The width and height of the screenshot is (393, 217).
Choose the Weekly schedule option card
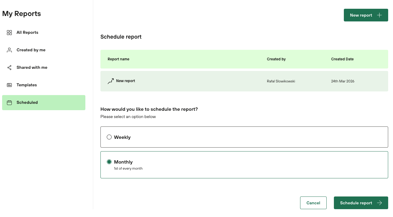point(244,137)
